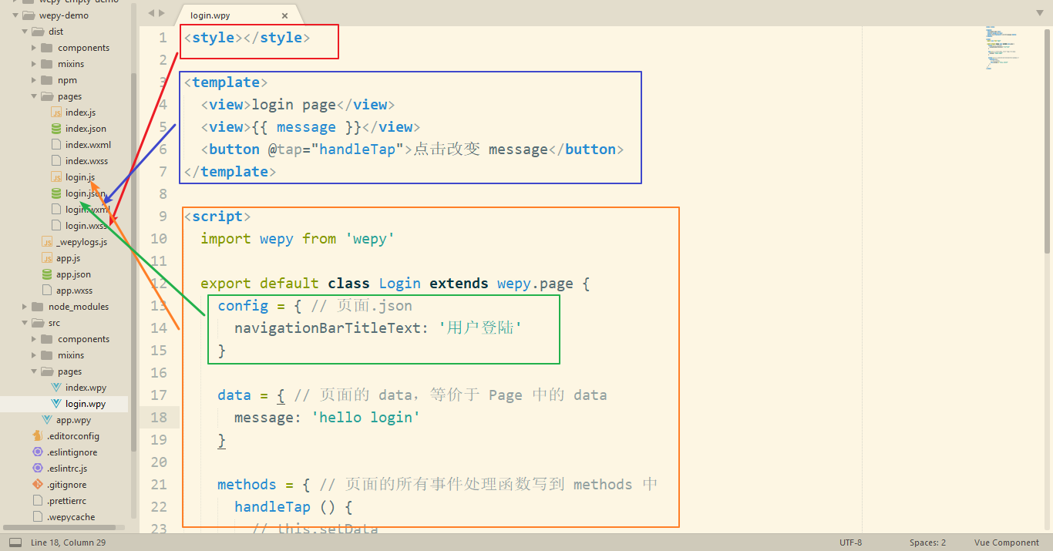Click the minimap code preview
The height and width of the screenshot is (551, 1053).
click(1002, 48)
